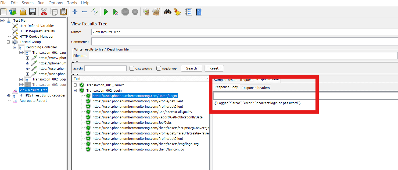Open the Tools menu

click(x=72, y=3)
